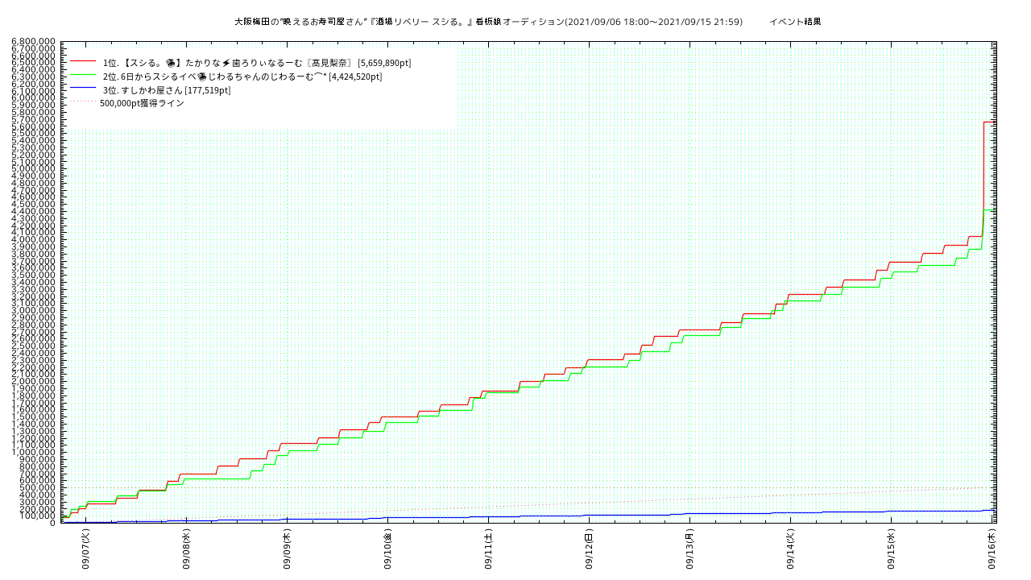Select the 1位 legend entry with 5,659,890pt
Screen dimensions: 1031x580
point(257,62)
